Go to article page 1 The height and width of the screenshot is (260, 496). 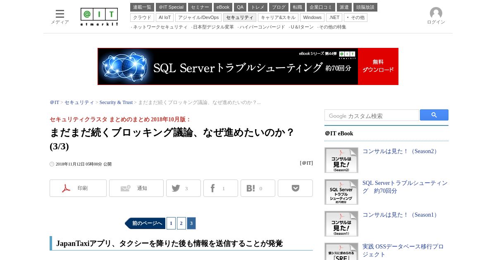(x=171, y=223)
